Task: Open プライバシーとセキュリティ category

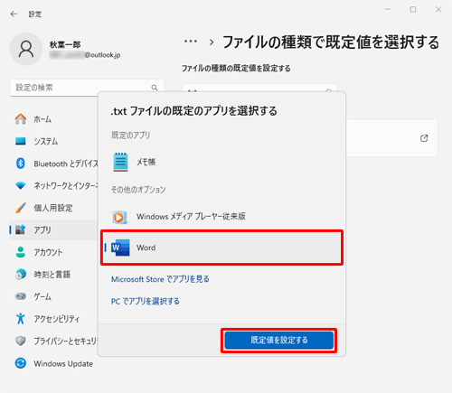Action: (53, 341)
